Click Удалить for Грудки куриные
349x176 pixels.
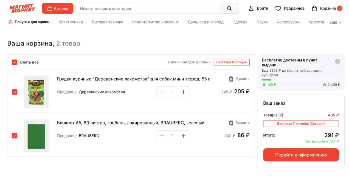pos(243,79)
